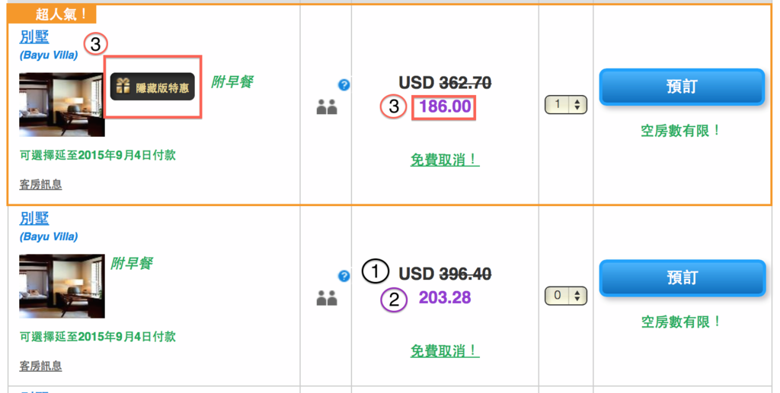This screenshot has width=780, height=393.
Task: Click the circled 1 beside USD 396.40
Action: point(375,271)
